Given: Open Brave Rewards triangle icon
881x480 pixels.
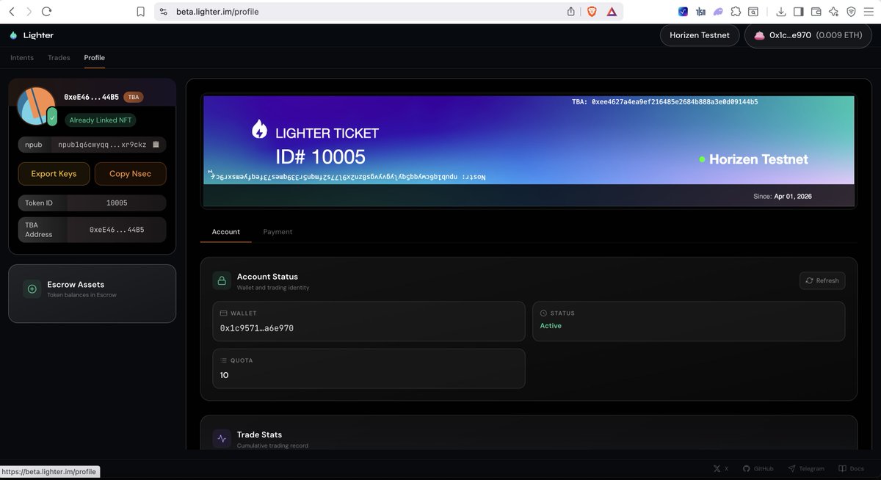Looking at the screenshot, I should [612, 12].
